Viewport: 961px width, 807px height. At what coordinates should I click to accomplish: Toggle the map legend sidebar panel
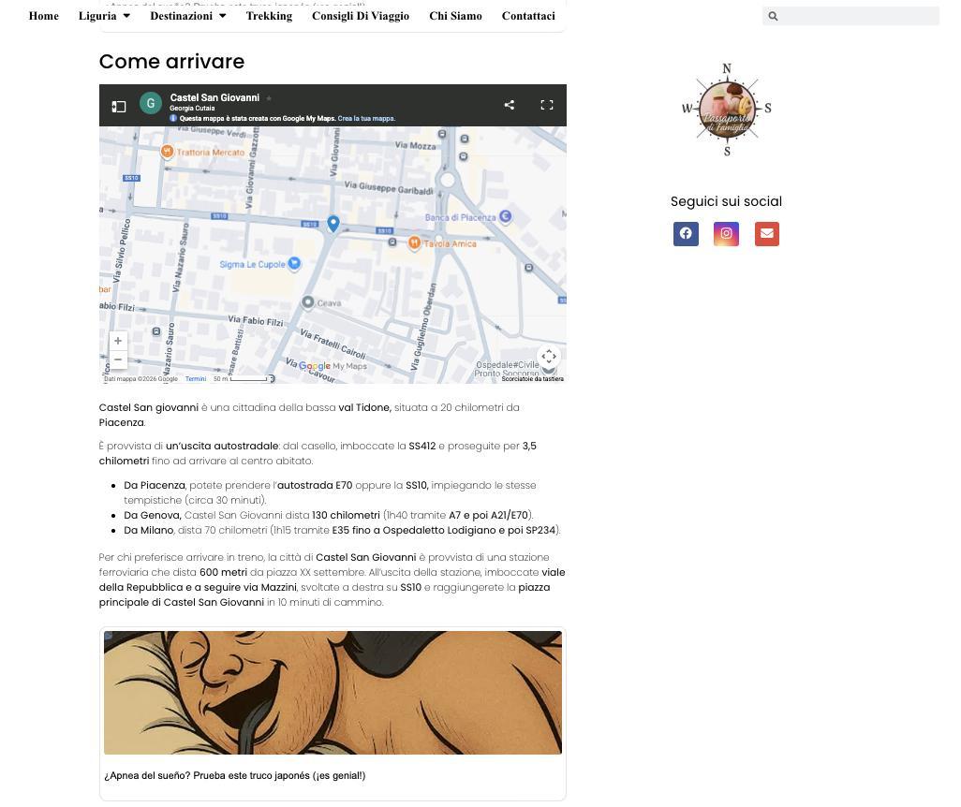[x=119, y=107]
